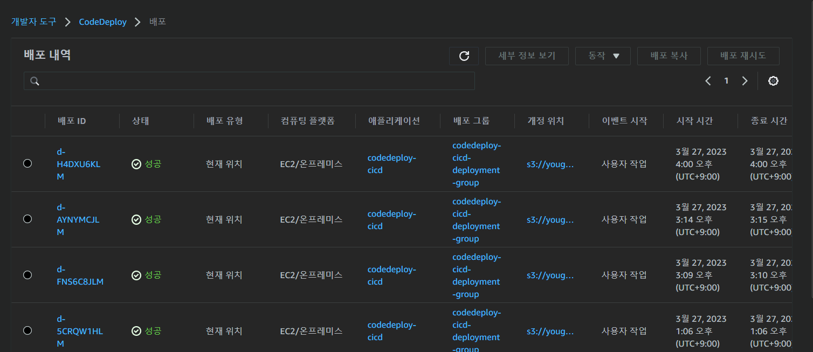Screen dimensions: 813x352
Task: Open the 동작 actions dropdown
Action: [603, 56]
